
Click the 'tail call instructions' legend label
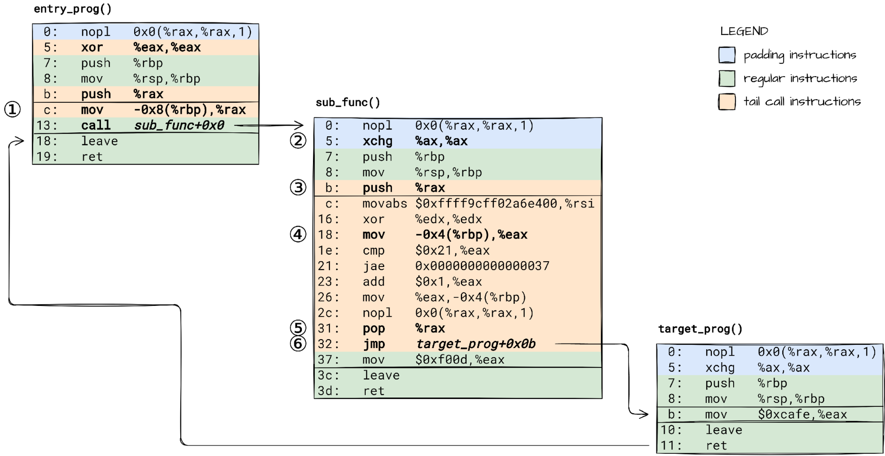[x=802, y=101]
